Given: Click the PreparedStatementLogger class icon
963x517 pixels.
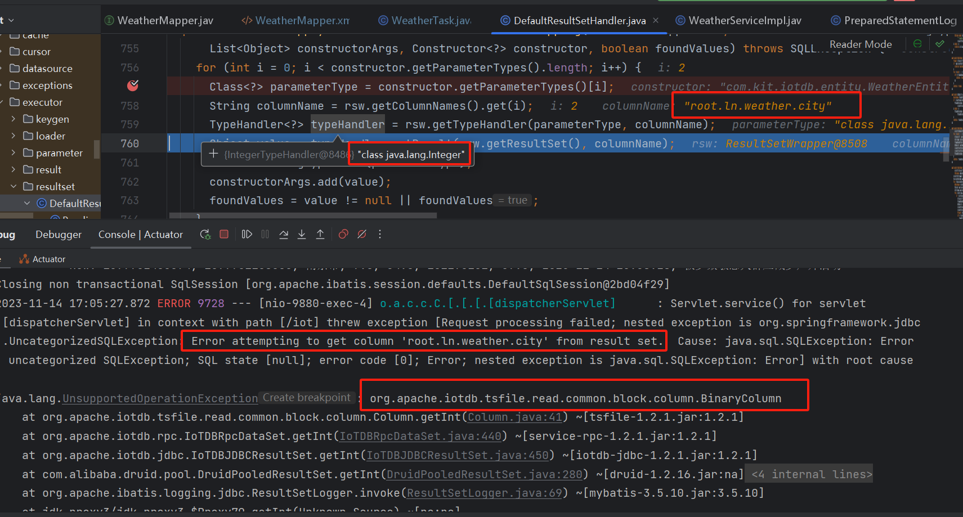Looking at the screenshot, I should click(836, 20).
